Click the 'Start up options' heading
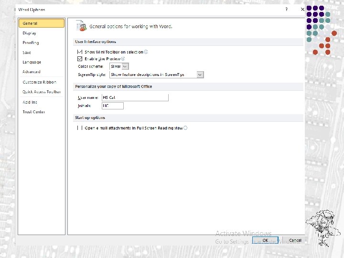Image resolution: width=344 pixels, height=258 pixels. pyautogui.click(x=90, y=118)
